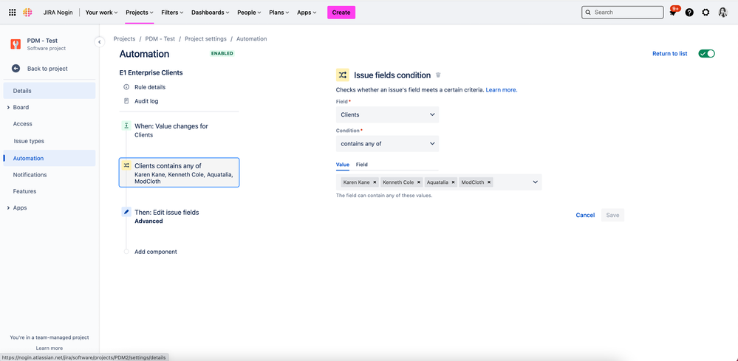Open the Apps menu in top bar

[307, 13]
